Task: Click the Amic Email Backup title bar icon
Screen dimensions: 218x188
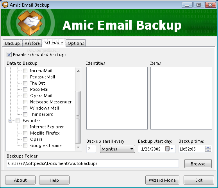Action: (5, 5)
